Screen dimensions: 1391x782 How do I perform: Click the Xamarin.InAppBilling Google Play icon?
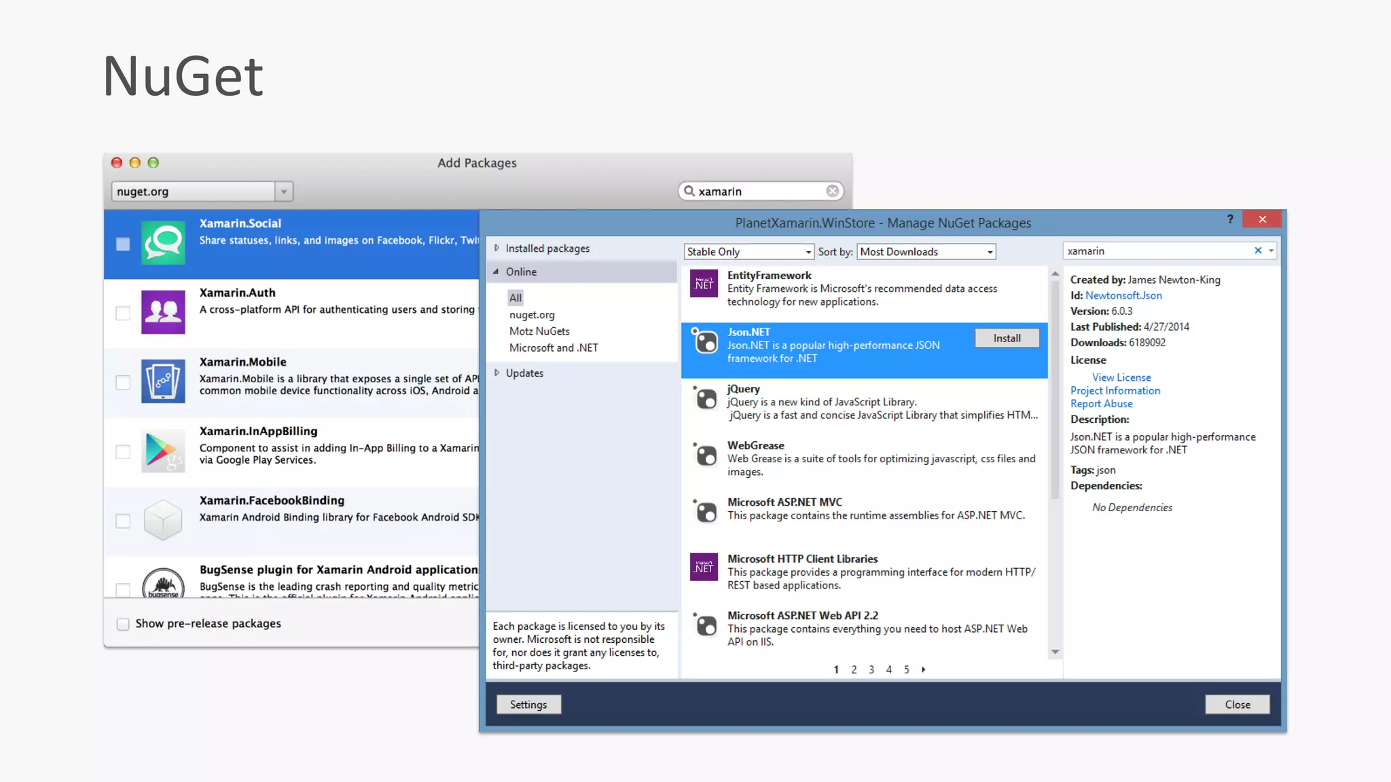coord(163,451)
